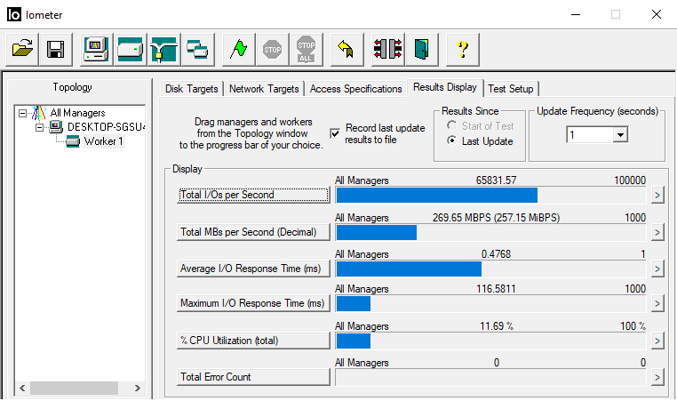Click the CPU Utilization progress bar
The image size is (677, 401).
tap(490, 341)
